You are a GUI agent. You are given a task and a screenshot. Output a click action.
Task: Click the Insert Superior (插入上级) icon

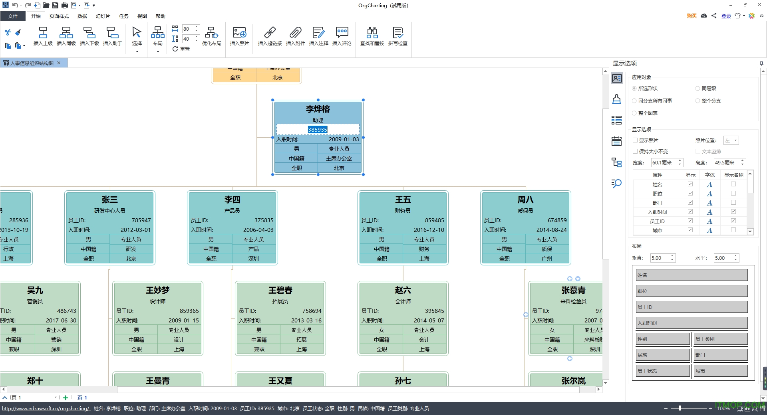coord(43,33)
